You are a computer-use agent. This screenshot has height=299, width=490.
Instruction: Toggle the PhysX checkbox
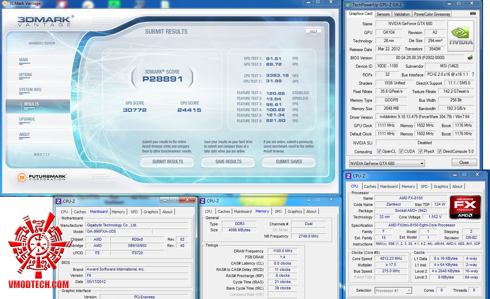[421, 151]
